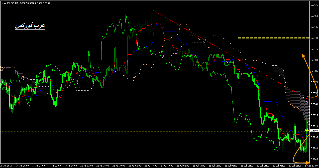The height and width of the screenshot is (168, 319).
Task: Click the 31 Jul 19:00 time label
Action: tap(295, 165)
